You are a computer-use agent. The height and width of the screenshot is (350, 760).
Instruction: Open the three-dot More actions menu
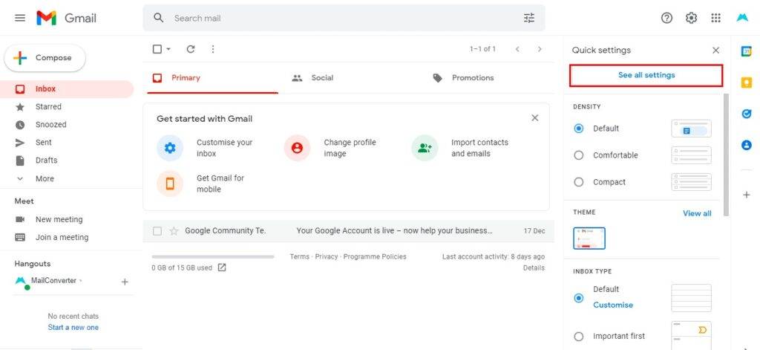point(213,49)
